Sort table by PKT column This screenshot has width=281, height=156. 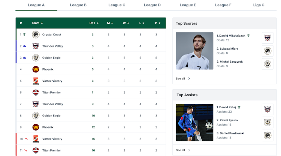coord(94,23)
